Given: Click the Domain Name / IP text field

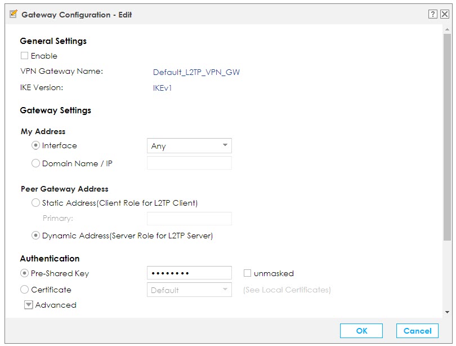Looking at the screenshot, I should [x=189, y=163].
